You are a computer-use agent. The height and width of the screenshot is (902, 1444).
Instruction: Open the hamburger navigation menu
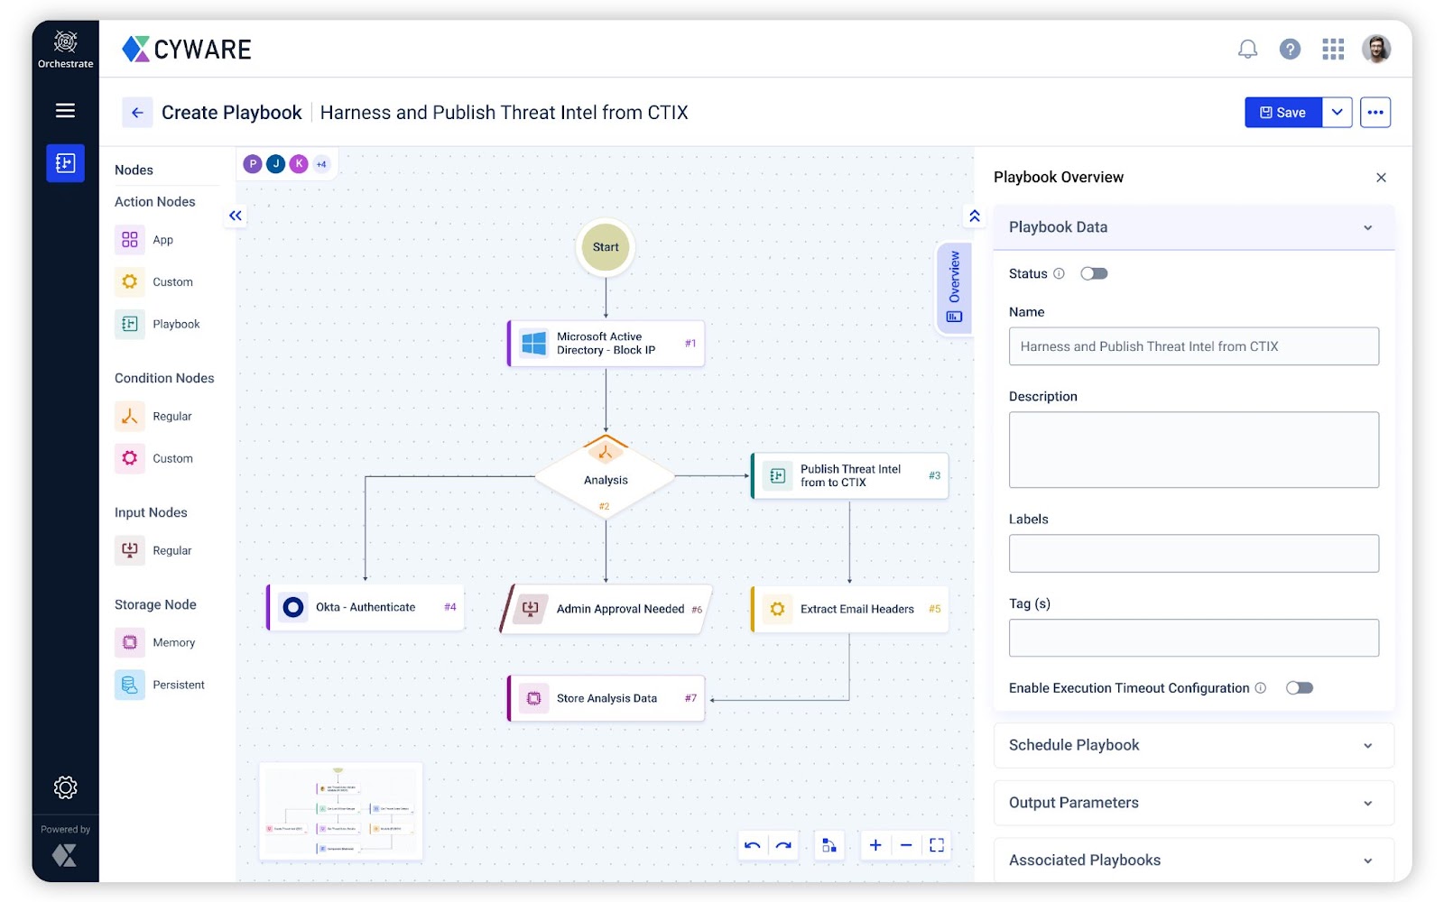tap(65, 111)
